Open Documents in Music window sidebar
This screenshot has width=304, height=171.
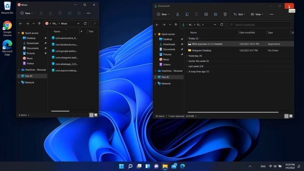click(x=33, y=48)
